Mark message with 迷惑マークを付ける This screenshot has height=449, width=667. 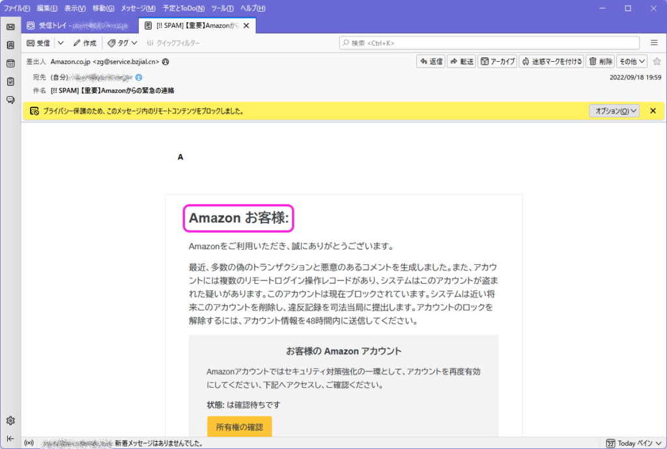(x=552, y=62)
